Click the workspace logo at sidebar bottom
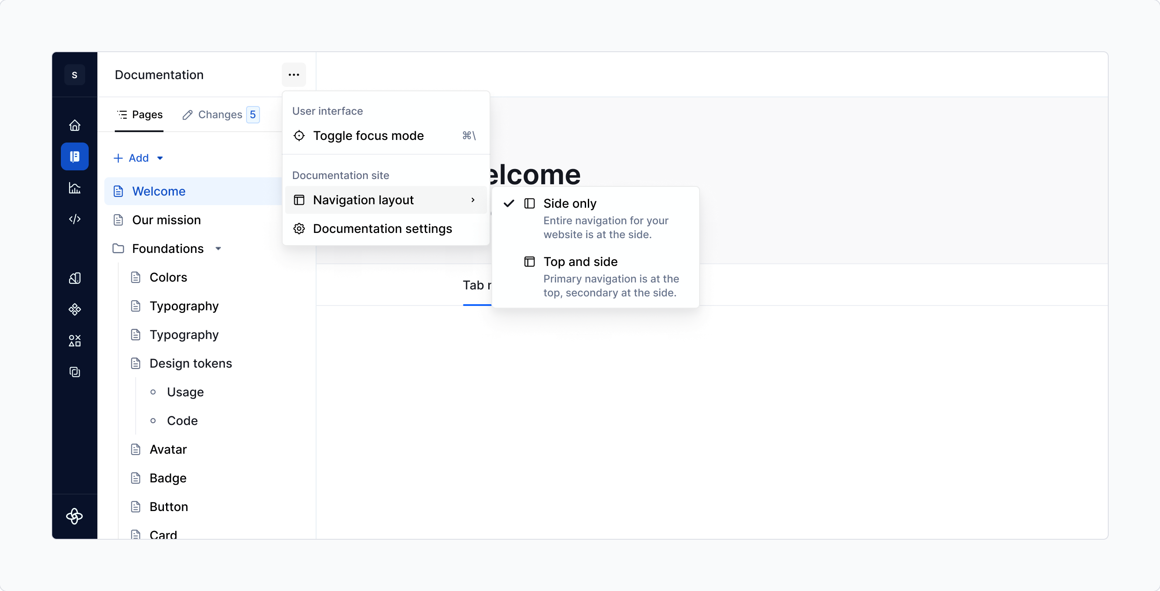 point(75,516)
